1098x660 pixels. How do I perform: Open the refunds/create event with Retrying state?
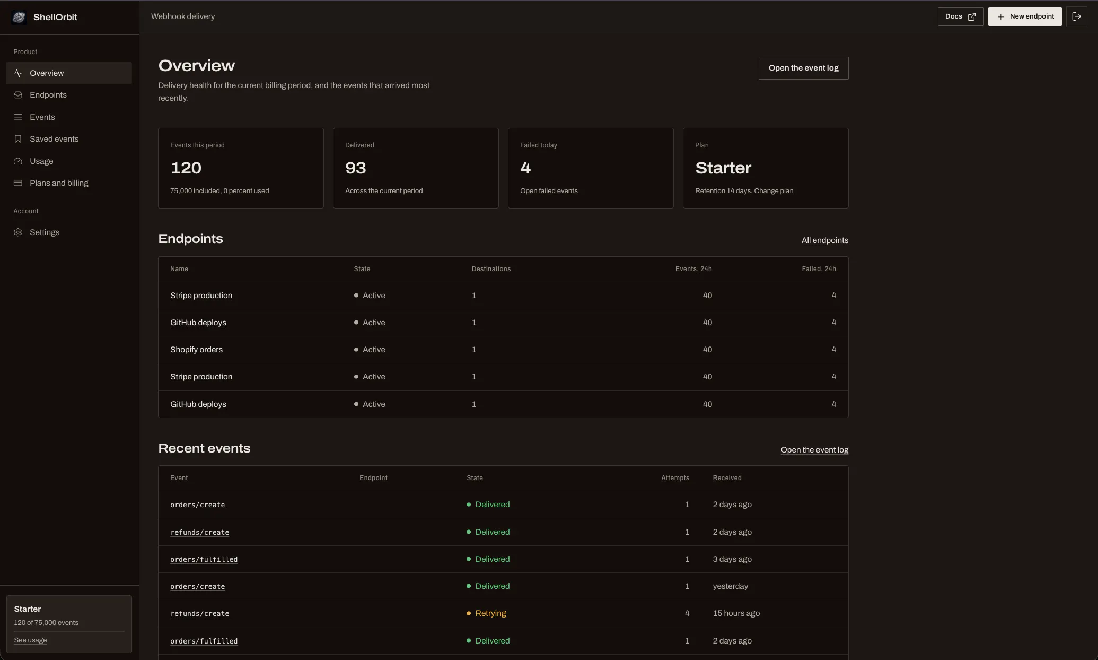click(x=199, y=614)
